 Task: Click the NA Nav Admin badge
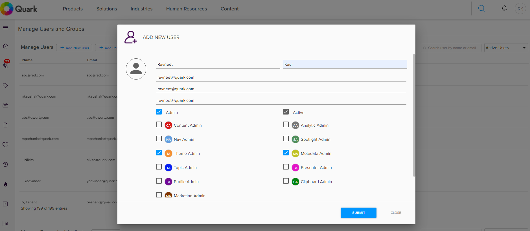click(x=168, y=139)
